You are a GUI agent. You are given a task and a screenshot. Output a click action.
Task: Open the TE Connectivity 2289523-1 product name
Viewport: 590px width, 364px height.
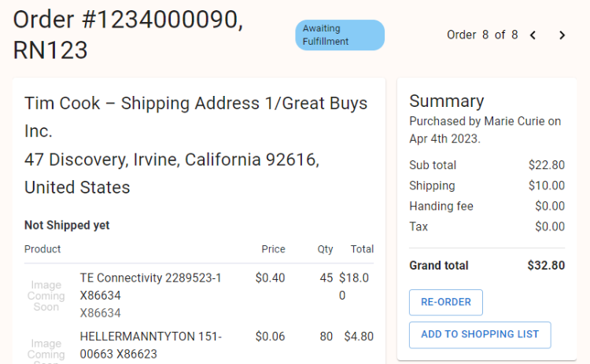pyautogui.click(x=151, y=278)
